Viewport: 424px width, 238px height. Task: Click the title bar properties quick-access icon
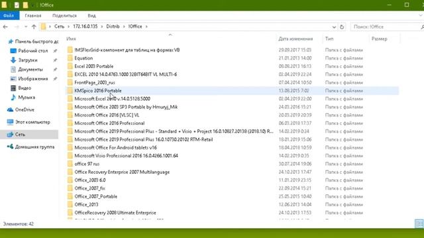17,5
